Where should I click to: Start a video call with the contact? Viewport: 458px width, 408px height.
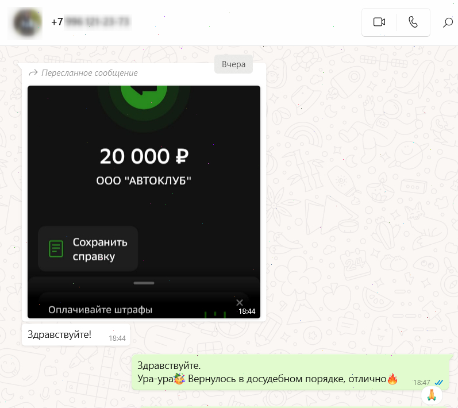tap(379, 22)
